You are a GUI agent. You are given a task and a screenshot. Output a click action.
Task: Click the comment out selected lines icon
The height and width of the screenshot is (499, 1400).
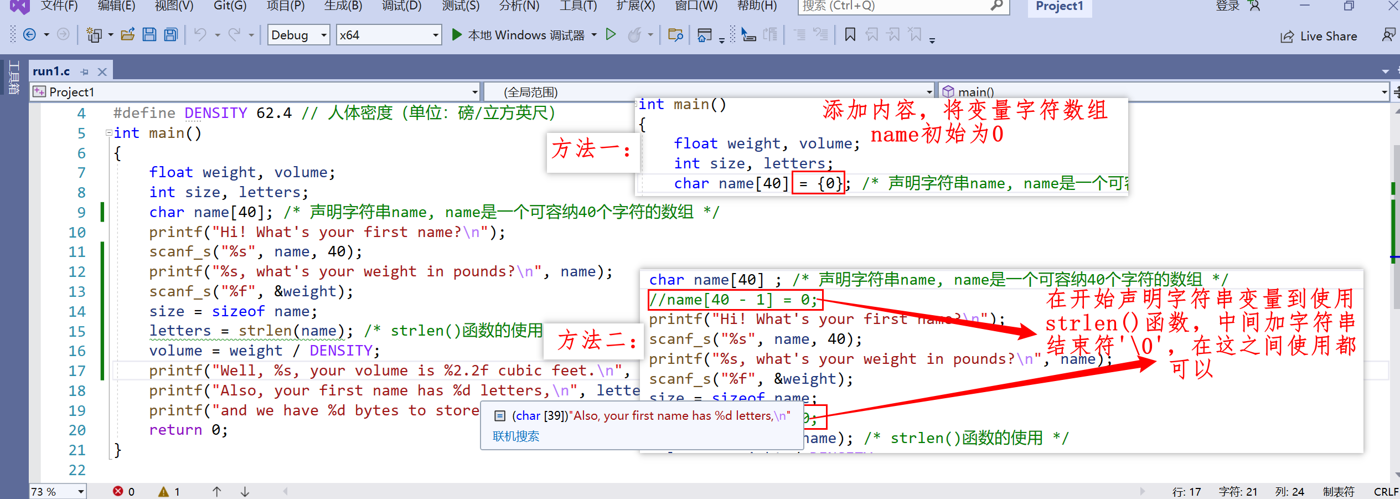(x=799, y=35)
